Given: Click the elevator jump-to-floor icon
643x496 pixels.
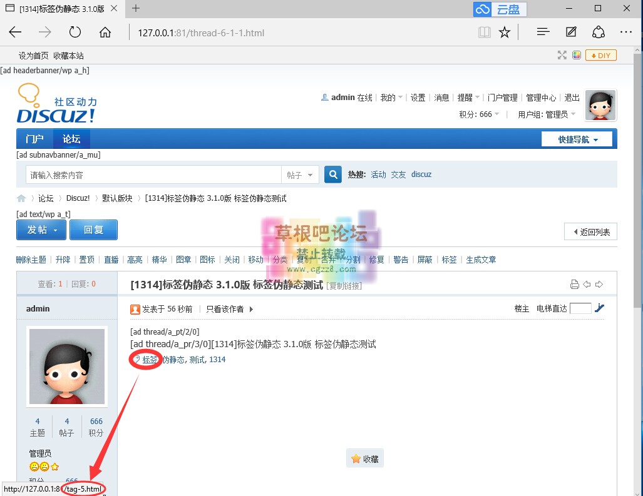Looking at the screenshot, I should coord(600,308).
